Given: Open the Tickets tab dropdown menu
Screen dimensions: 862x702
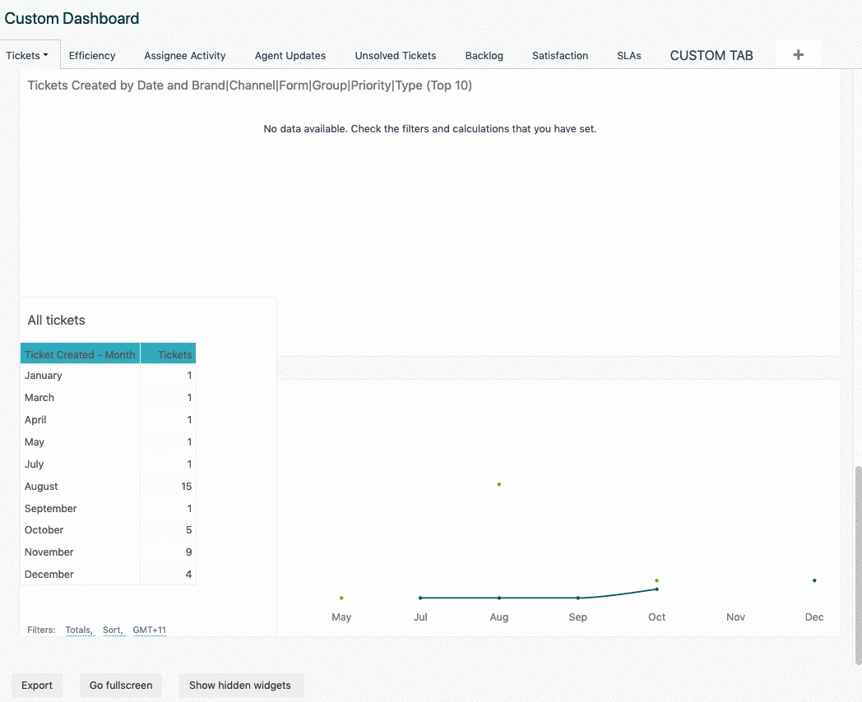Looking at the screenshot, I should click(x=28, y=55).
